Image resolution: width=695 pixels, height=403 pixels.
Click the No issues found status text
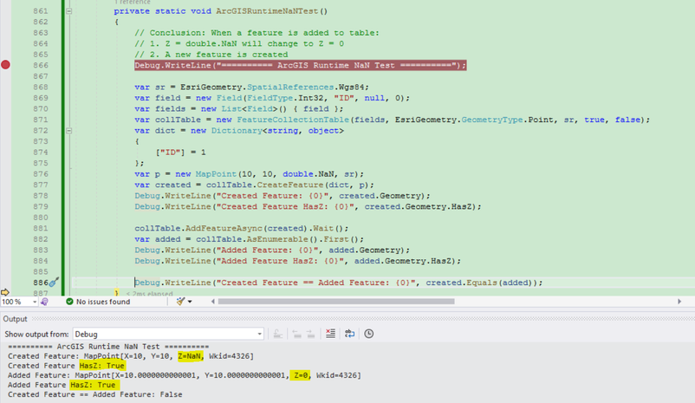(103, 302)
